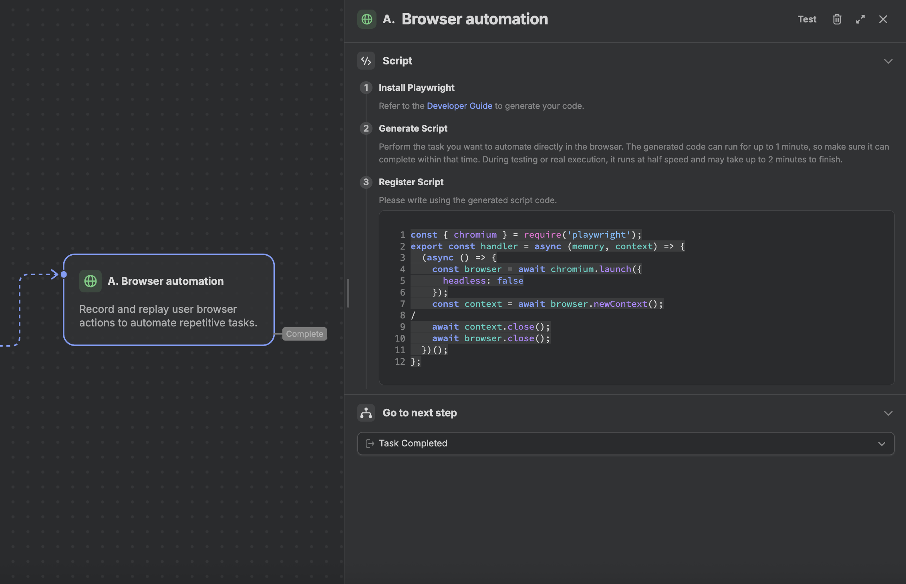This screenshot has height=584, width=906.
Task: Grab the panel resize divider handle
Action: pos(348,293)
